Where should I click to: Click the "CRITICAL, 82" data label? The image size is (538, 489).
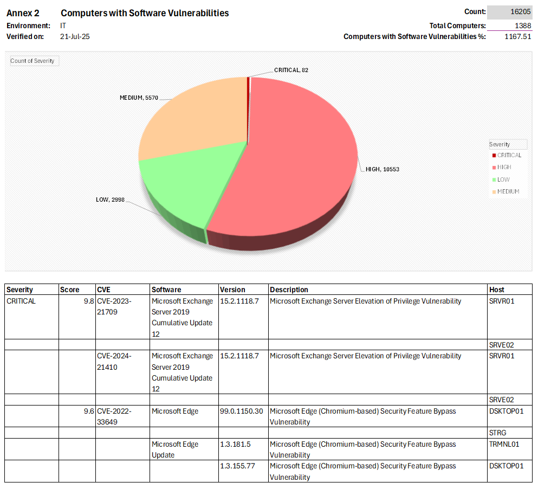point(291,70)
